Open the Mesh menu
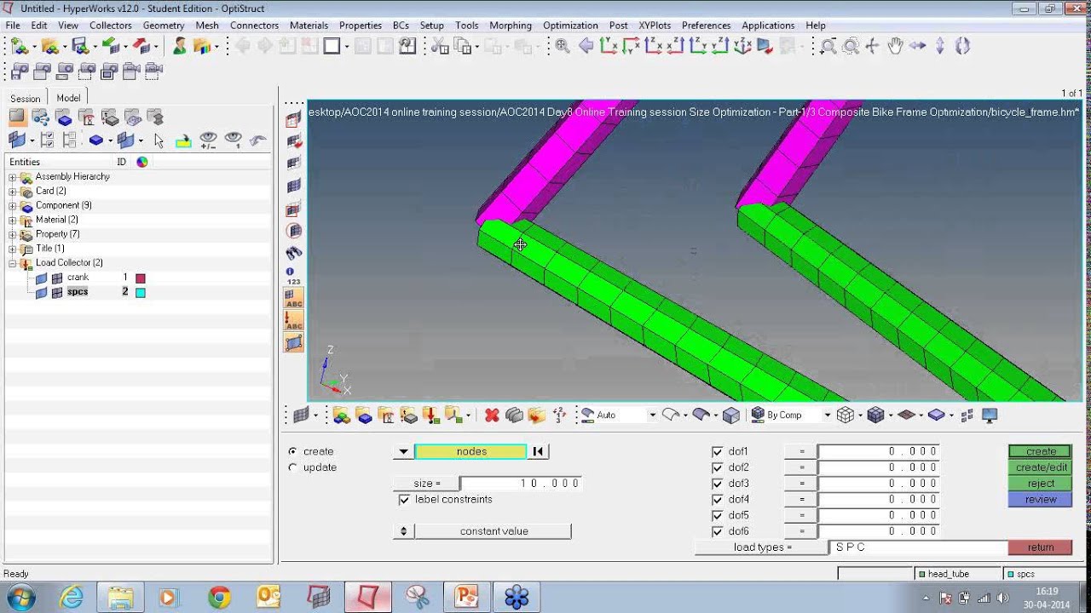 tap(207, 26)
